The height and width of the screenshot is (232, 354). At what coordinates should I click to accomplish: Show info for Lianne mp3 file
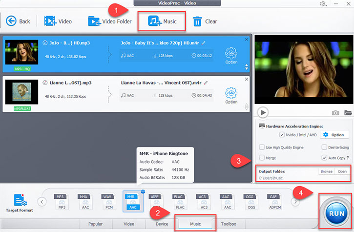pos(45,83)
